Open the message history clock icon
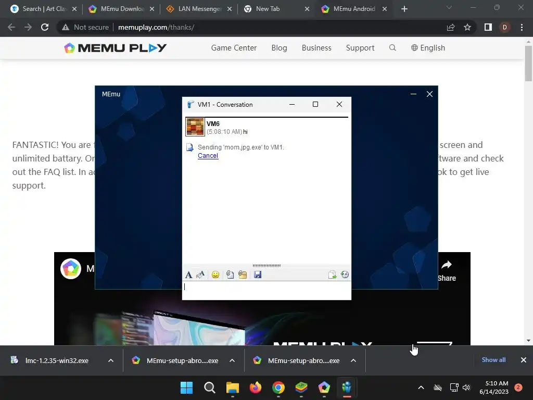 (345, 274)
